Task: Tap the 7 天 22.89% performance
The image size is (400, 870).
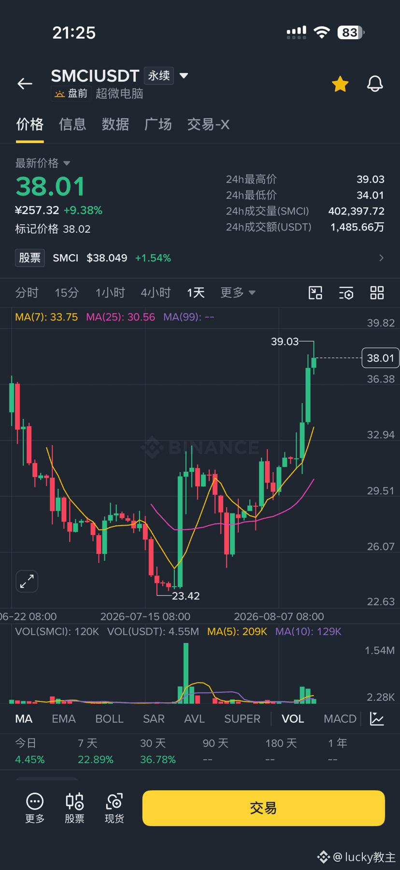Action: pyautogui.click(x=95, y=751)
